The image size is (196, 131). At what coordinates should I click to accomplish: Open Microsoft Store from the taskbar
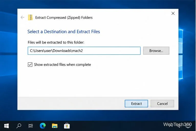(67, 126)
